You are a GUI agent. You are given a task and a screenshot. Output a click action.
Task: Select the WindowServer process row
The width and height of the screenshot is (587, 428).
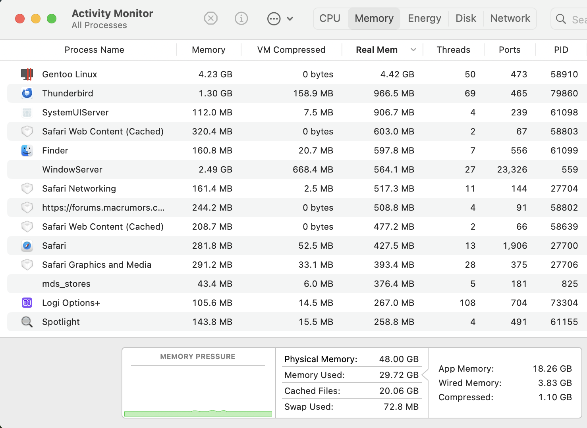297,169
